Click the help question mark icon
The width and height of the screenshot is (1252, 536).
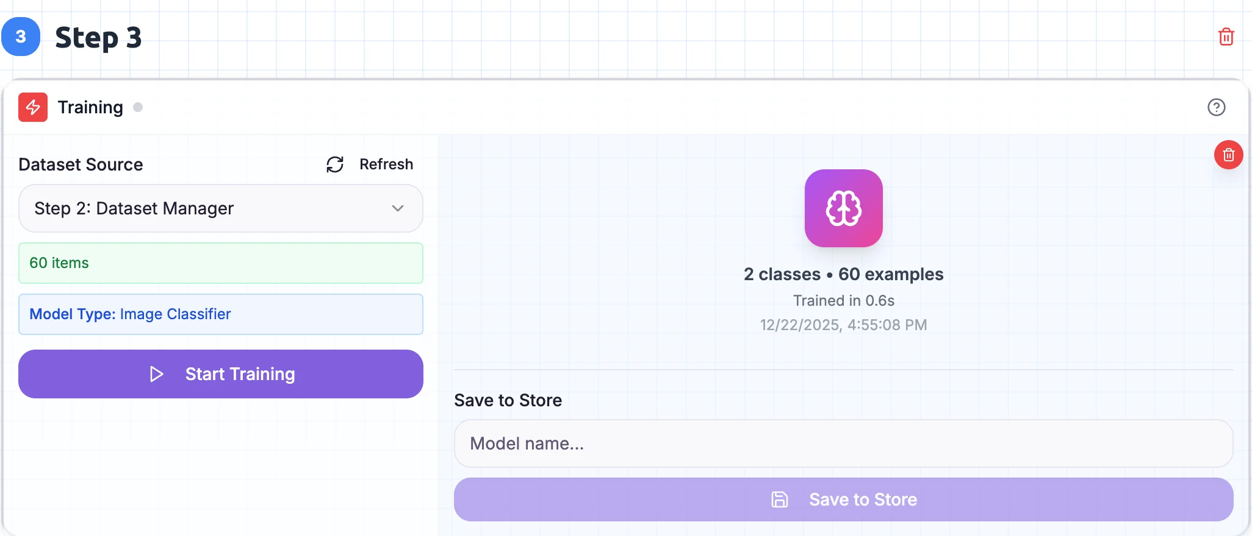click(x=1217, y=107)
